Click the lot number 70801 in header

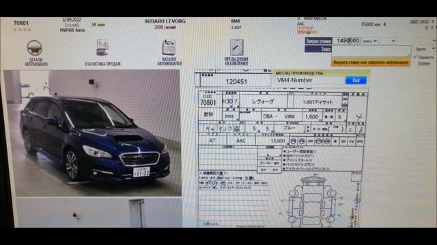pos(21,23)
